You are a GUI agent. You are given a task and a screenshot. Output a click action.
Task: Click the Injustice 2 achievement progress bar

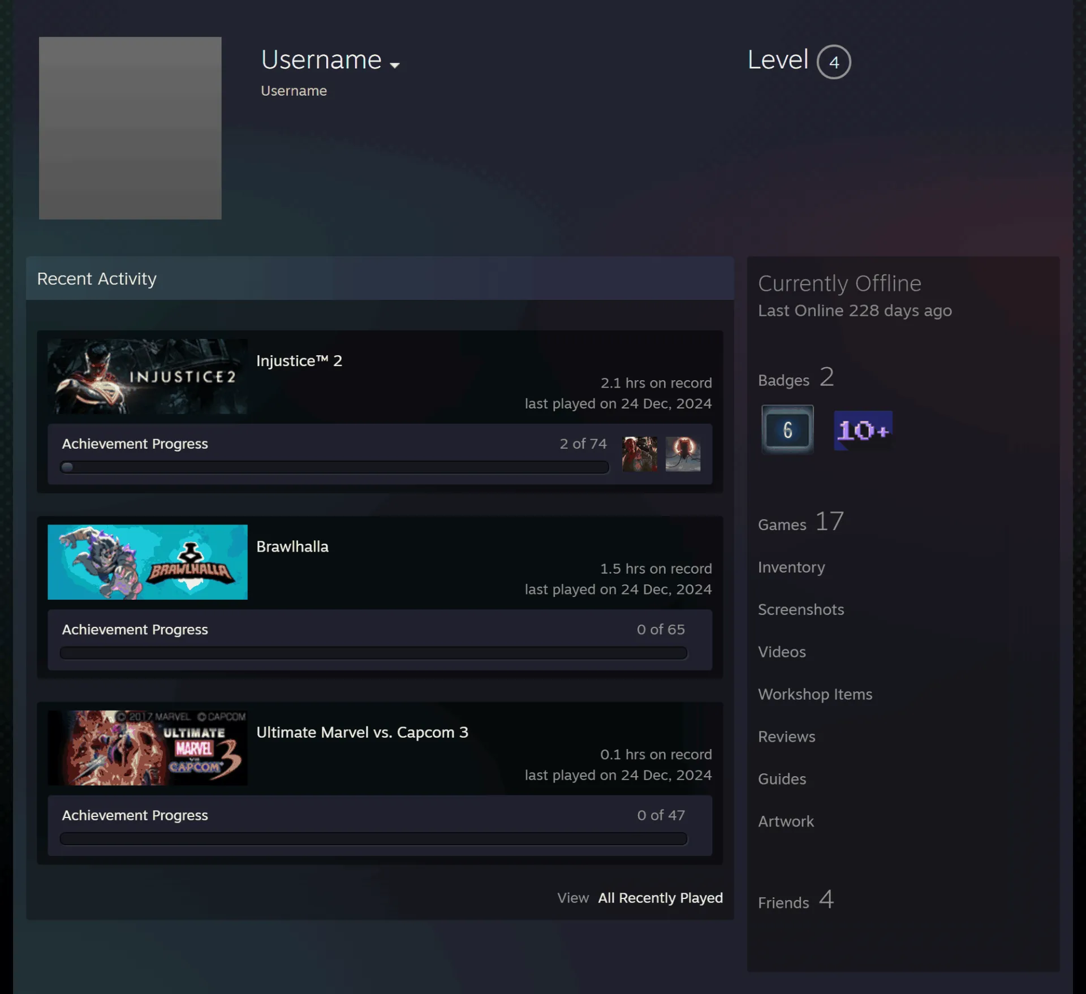[334, 467]
